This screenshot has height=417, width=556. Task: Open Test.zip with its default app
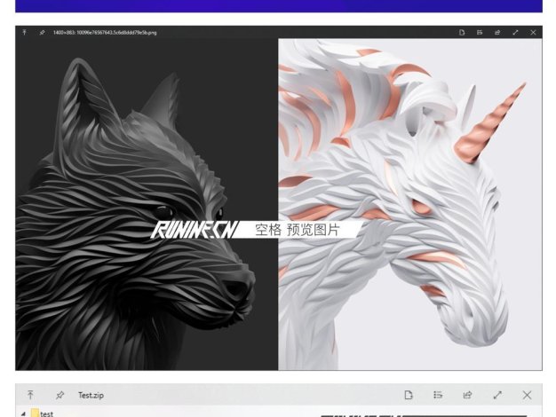point(409,395)
